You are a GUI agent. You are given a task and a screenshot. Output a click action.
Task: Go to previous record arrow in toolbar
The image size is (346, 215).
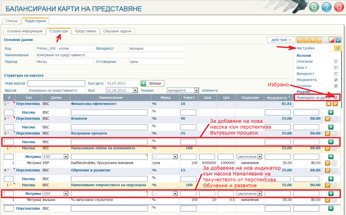pos(300,40)
